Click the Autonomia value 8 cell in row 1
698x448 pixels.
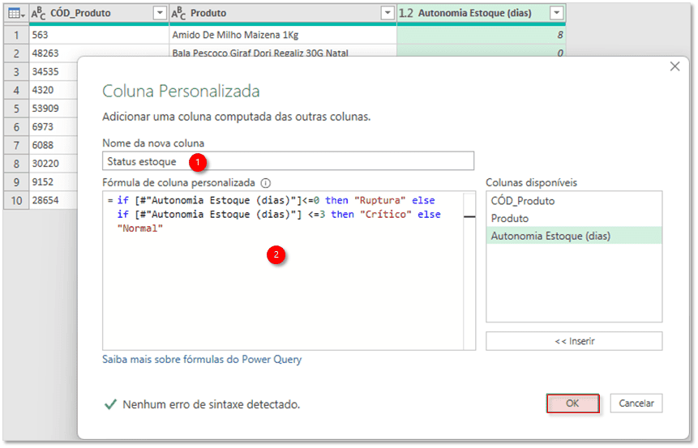[x=482, y=35]
